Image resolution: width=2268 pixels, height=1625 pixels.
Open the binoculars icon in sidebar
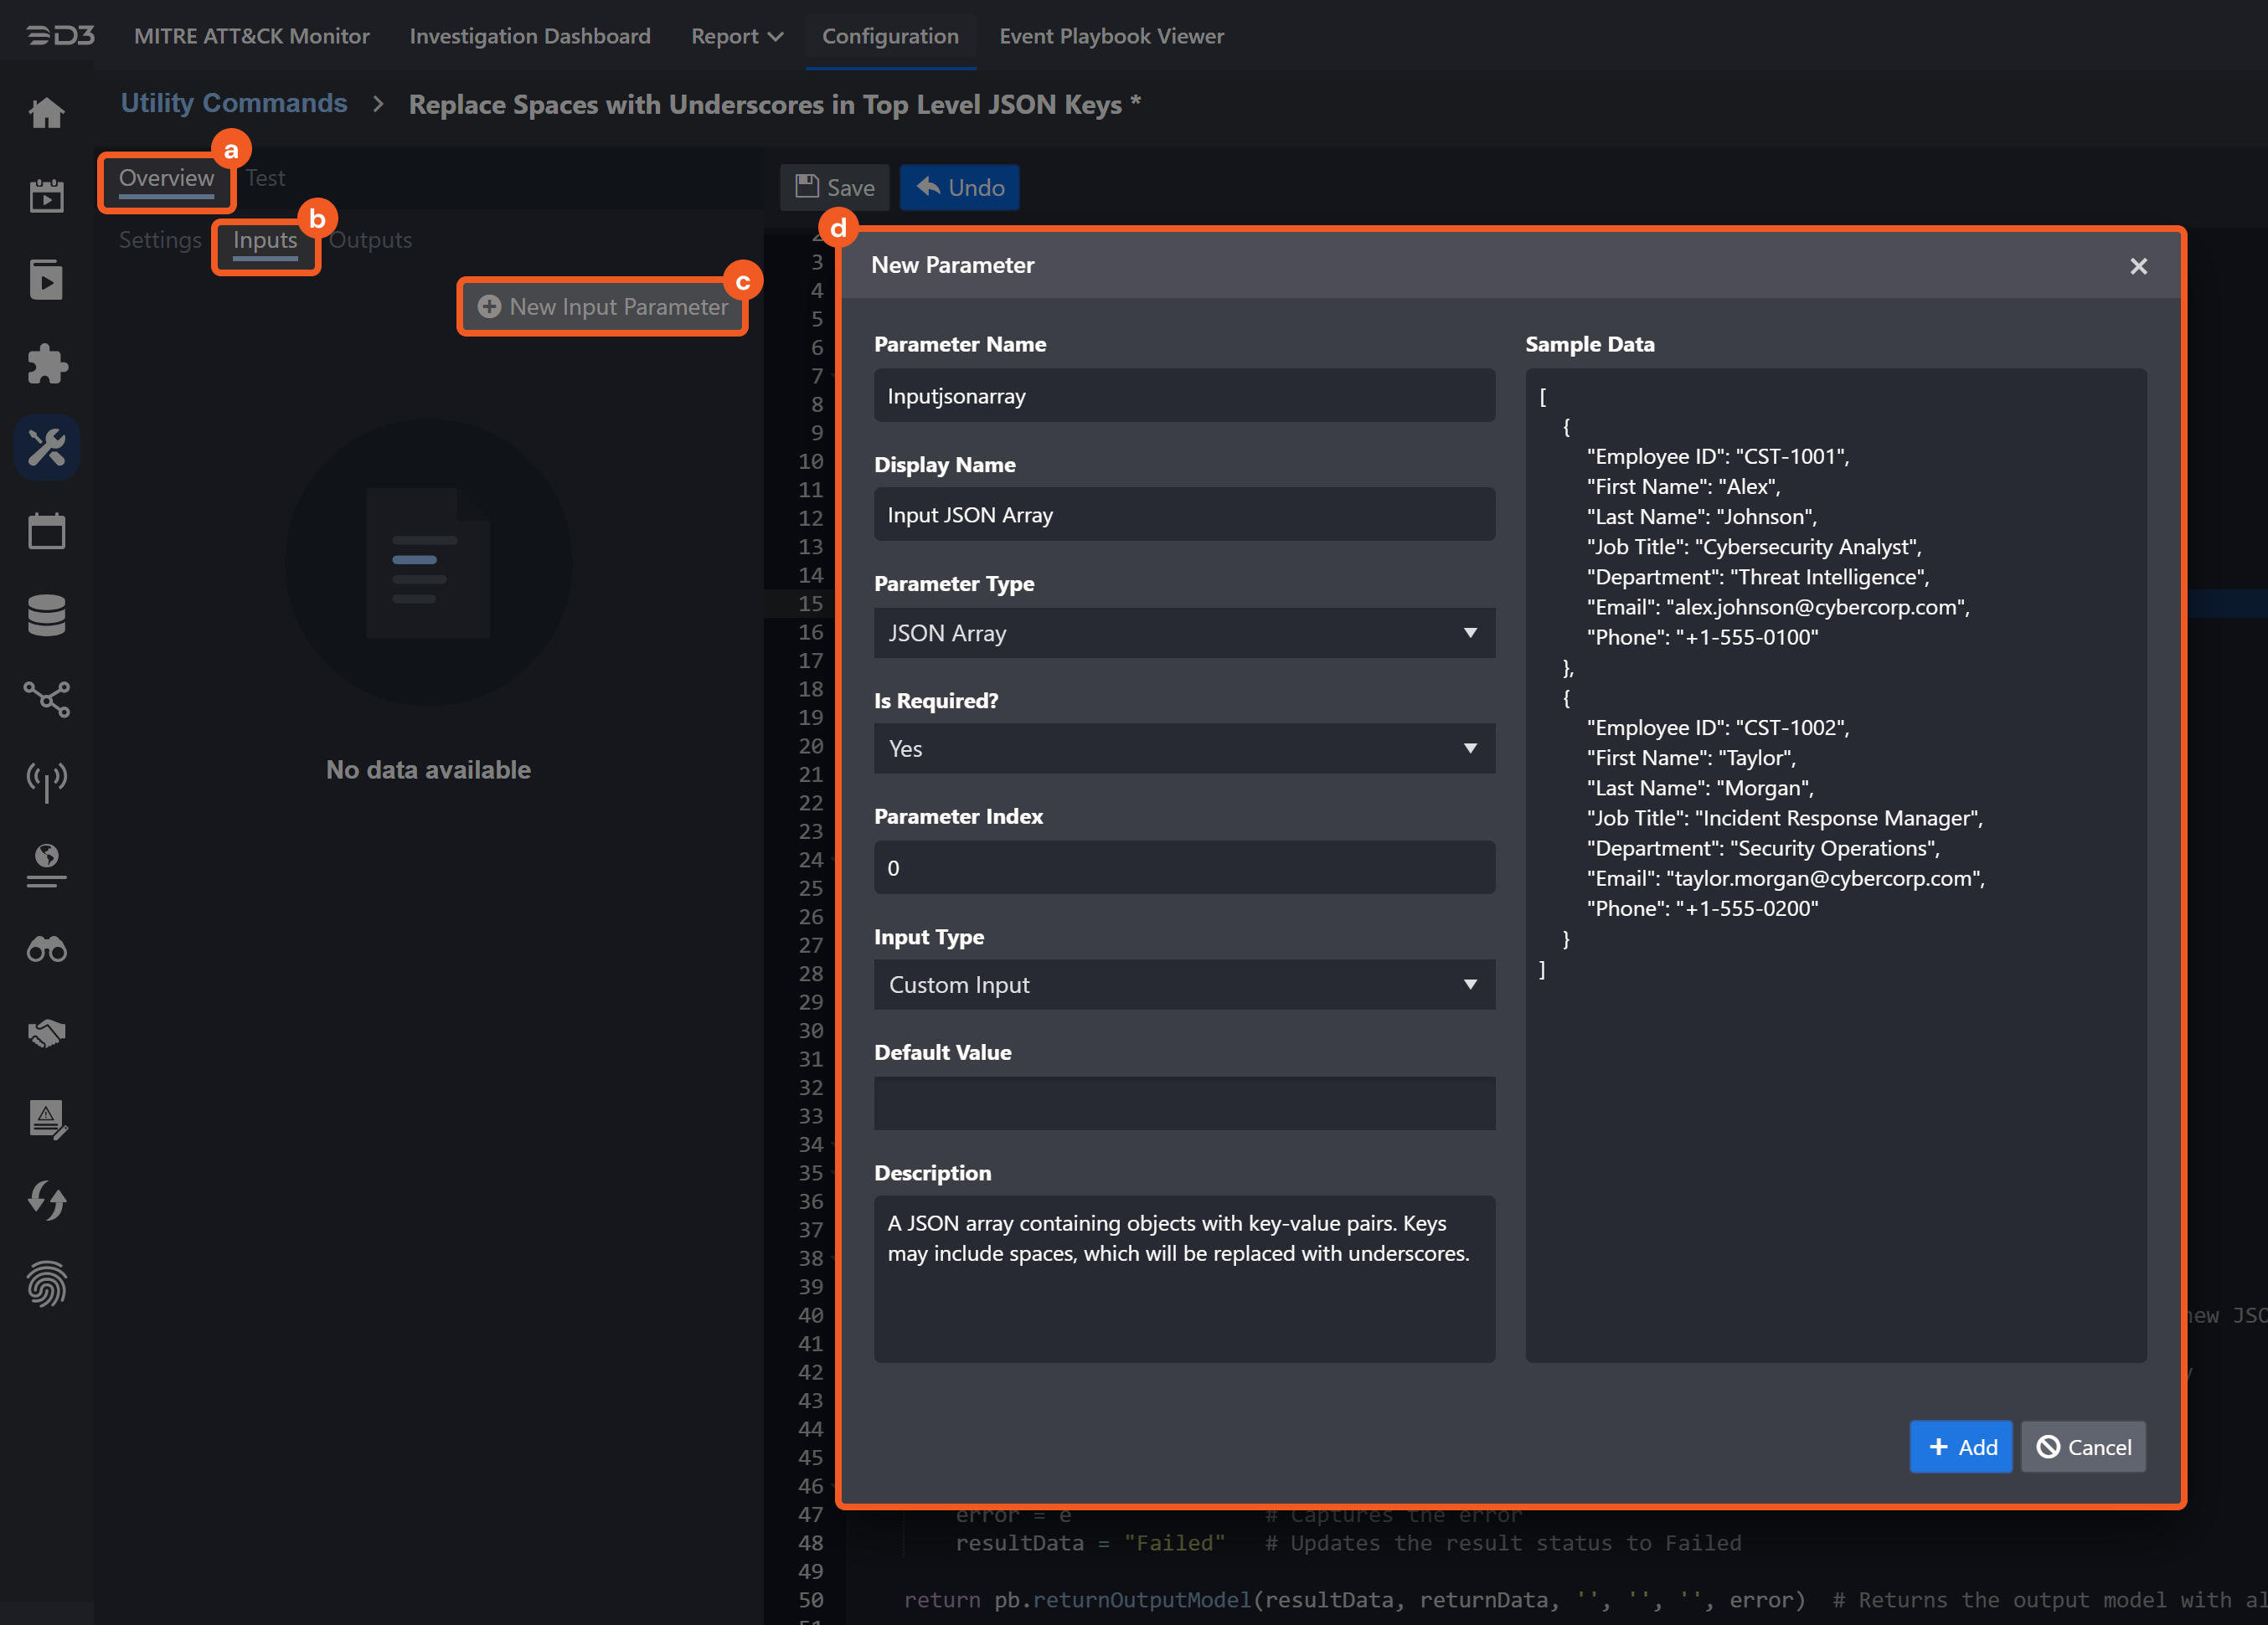(46, 949)
